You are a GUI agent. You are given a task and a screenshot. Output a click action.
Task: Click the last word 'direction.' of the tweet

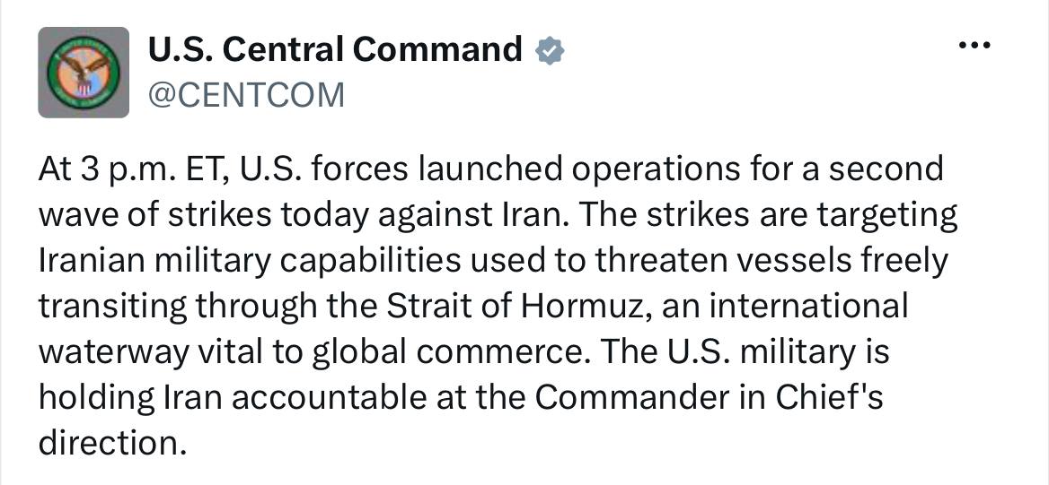pyautogui.click(x=112, y=443)
